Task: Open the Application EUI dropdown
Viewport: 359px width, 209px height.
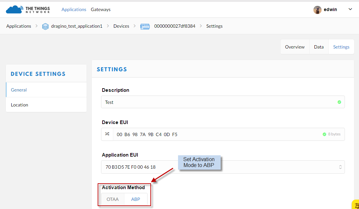Action: tap(223, 167)
